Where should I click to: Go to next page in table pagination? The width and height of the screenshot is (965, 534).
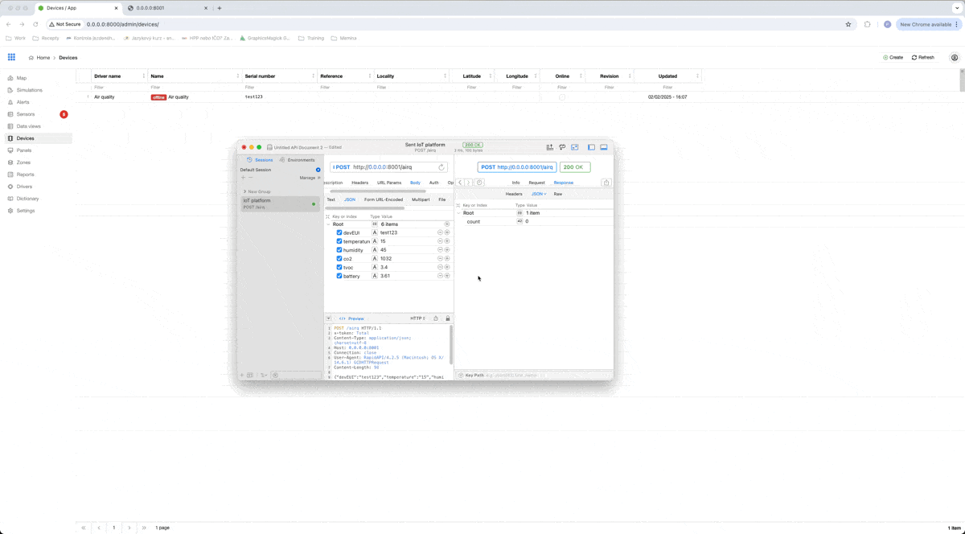coord(129,528)
